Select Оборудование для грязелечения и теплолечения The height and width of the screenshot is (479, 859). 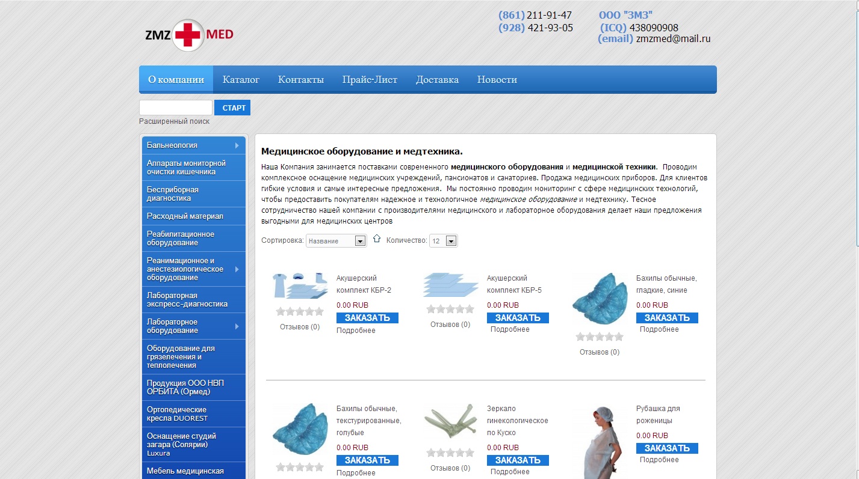point(194,356)
